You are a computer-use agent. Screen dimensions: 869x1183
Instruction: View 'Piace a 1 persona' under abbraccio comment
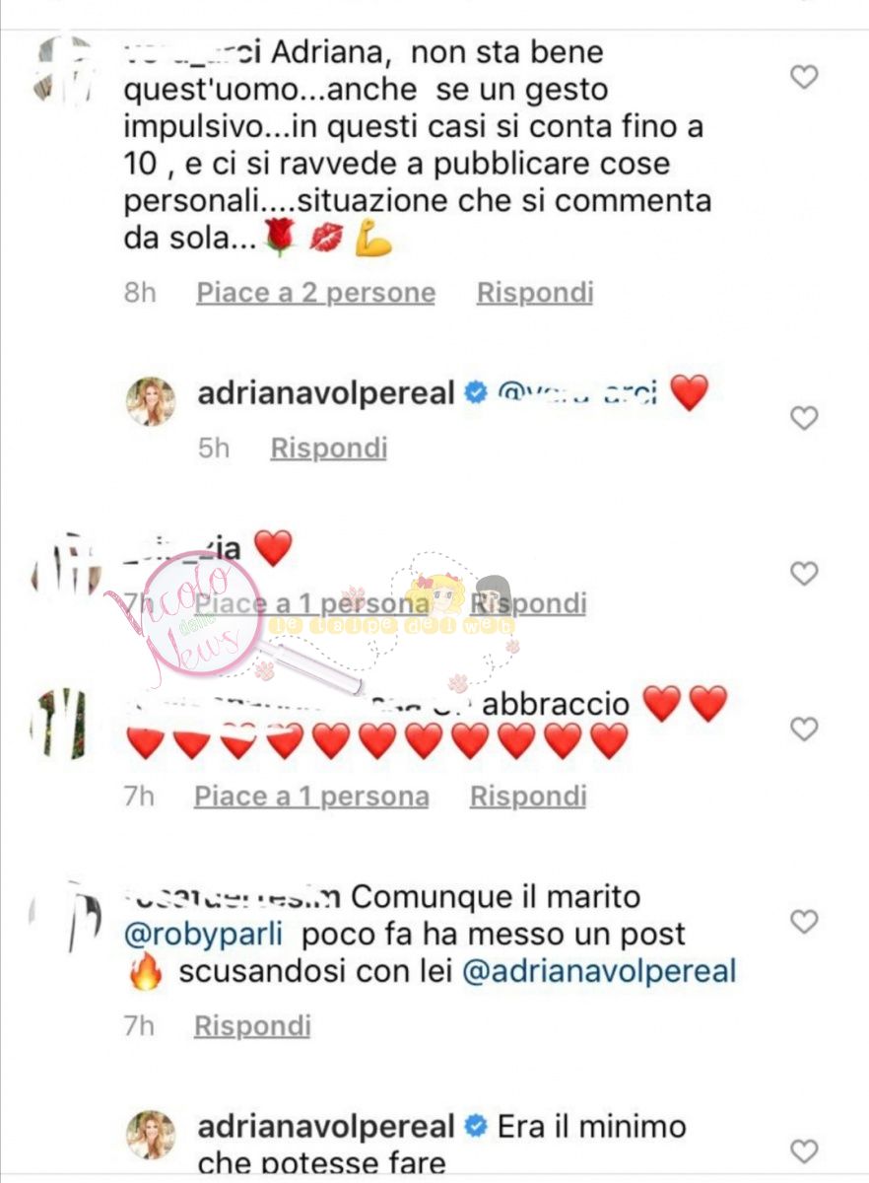311,797
